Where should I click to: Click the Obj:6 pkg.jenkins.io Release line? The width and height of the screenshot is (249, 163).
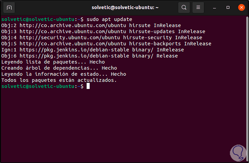pyautogui.click(x=90, y=56)
